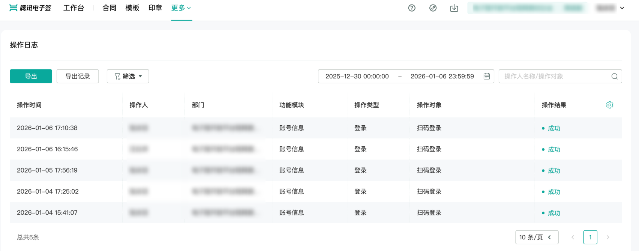Expand the 筛选 filter dropdown
The height and width of the screenshot is (251, 639).
click(128, 76)
